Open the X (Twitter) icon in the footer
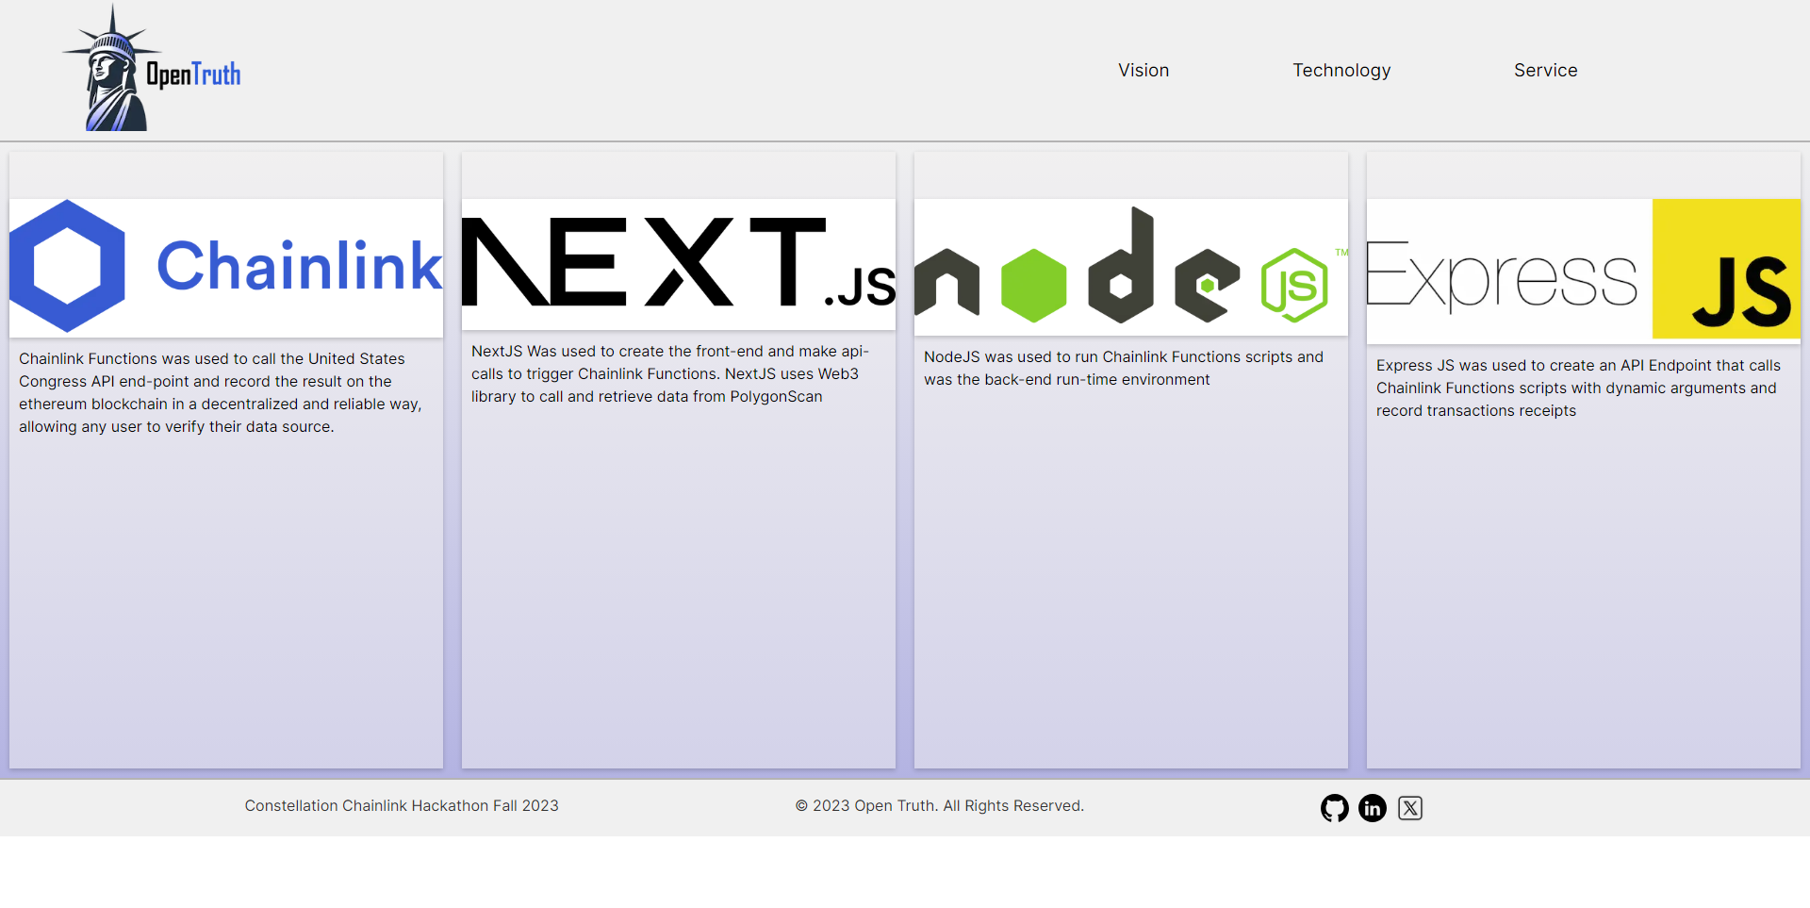 1410,808
